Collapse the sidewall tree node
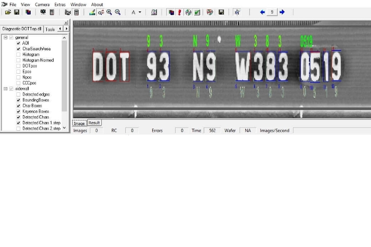The width and height of the screenshot is (371, 247). click(5, 89)
